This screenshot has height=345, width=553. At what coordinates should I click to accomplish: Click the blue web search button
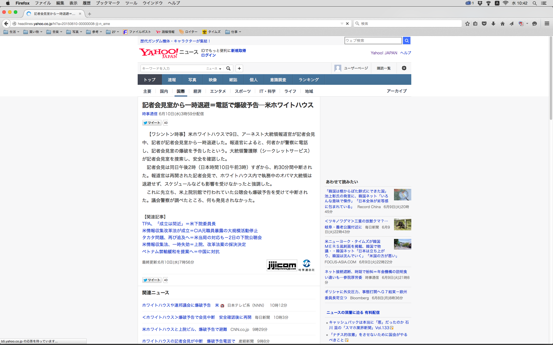click(407, 41)
